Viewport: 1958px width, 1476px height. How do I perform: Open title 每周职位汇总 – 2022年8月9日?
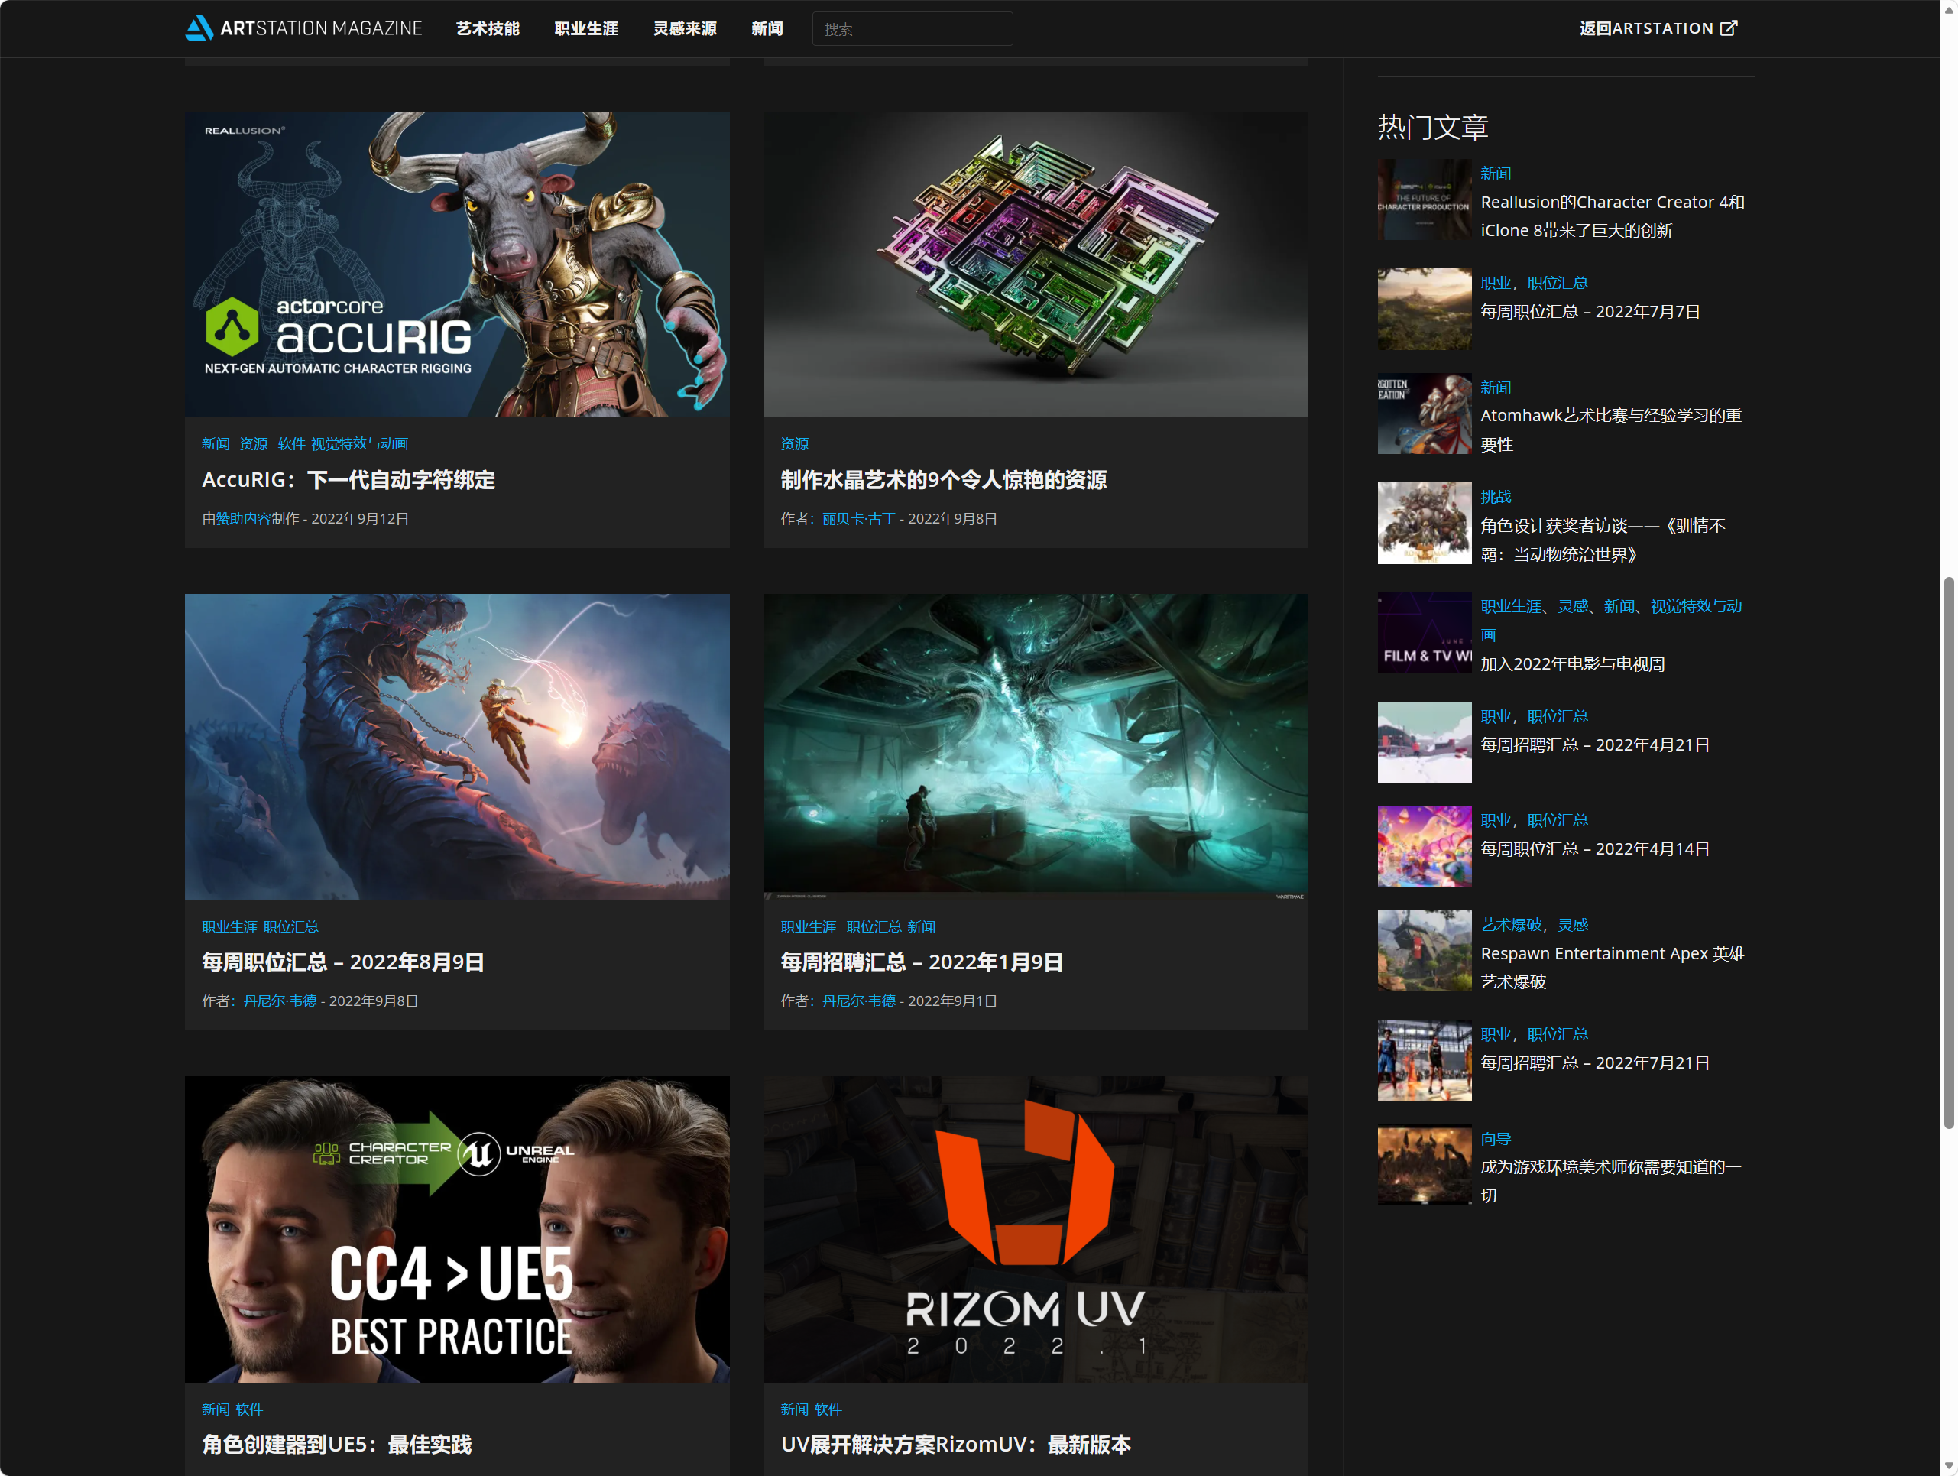(x=342, y=962)
